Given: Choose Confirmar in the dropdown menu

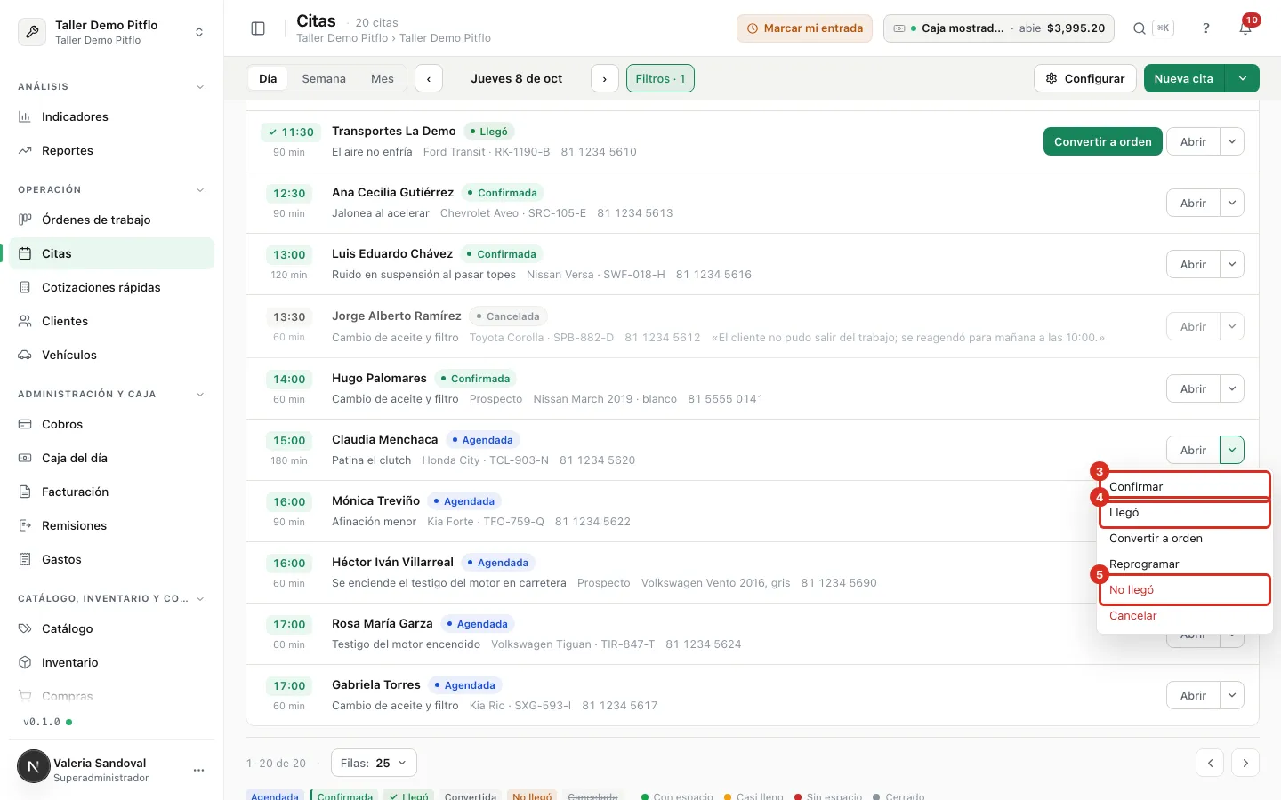Looking at the screenshot, I should point(1185,486).
